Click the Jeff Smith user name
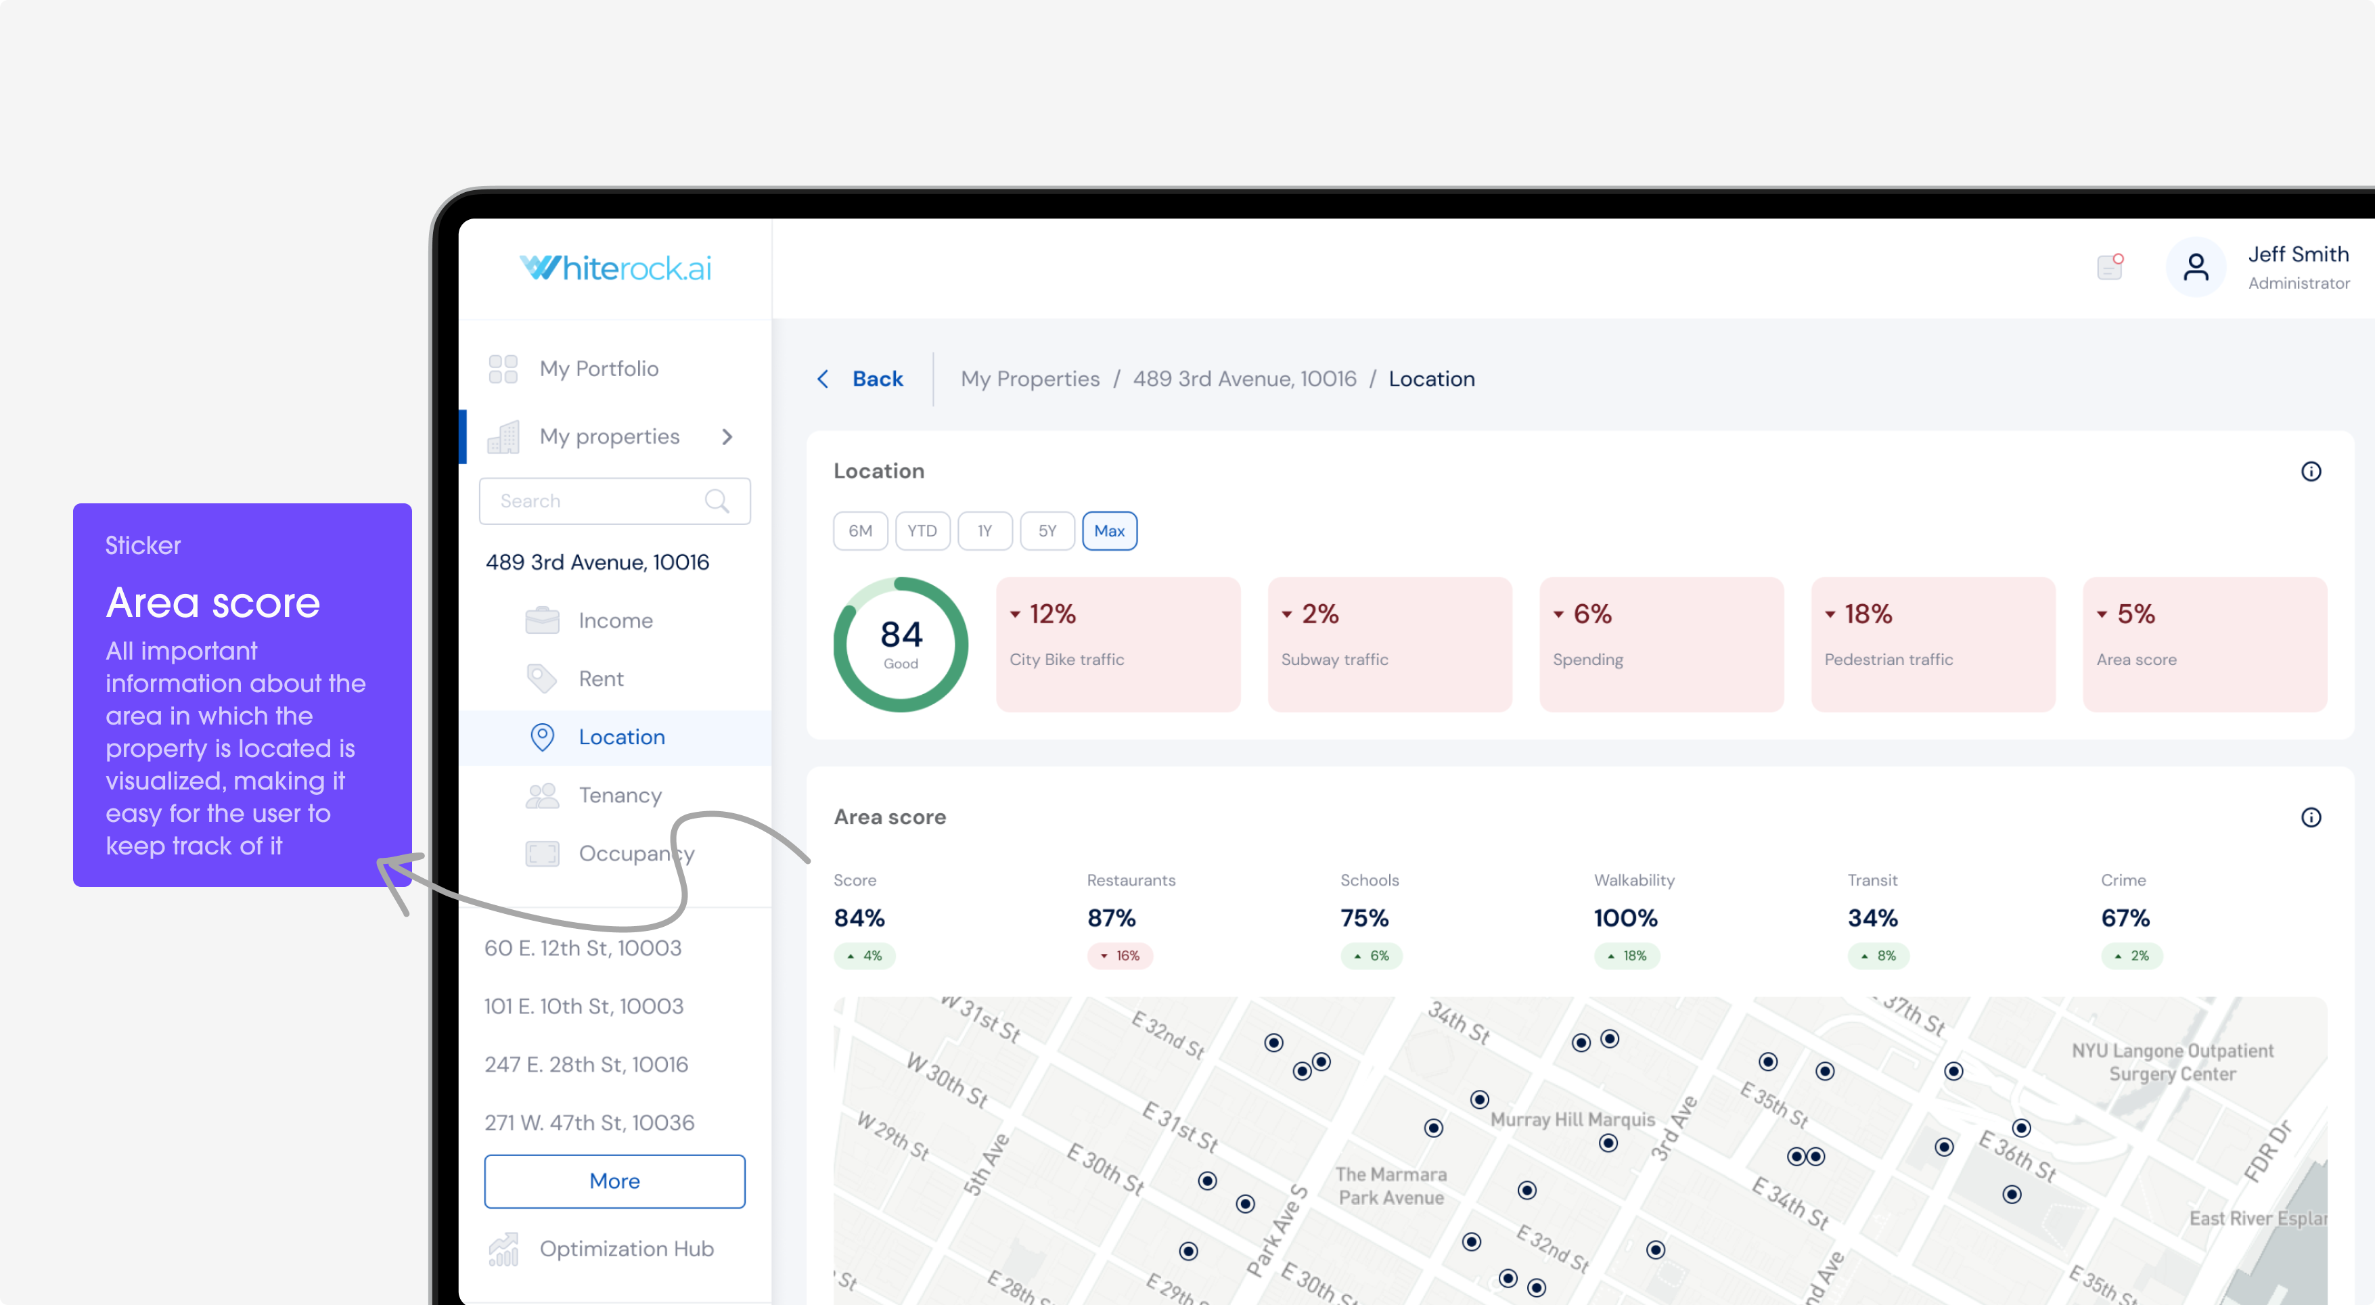The width and height of the screenshot is (2375, 1305). pyautogui.click(x=2298, y=254)
